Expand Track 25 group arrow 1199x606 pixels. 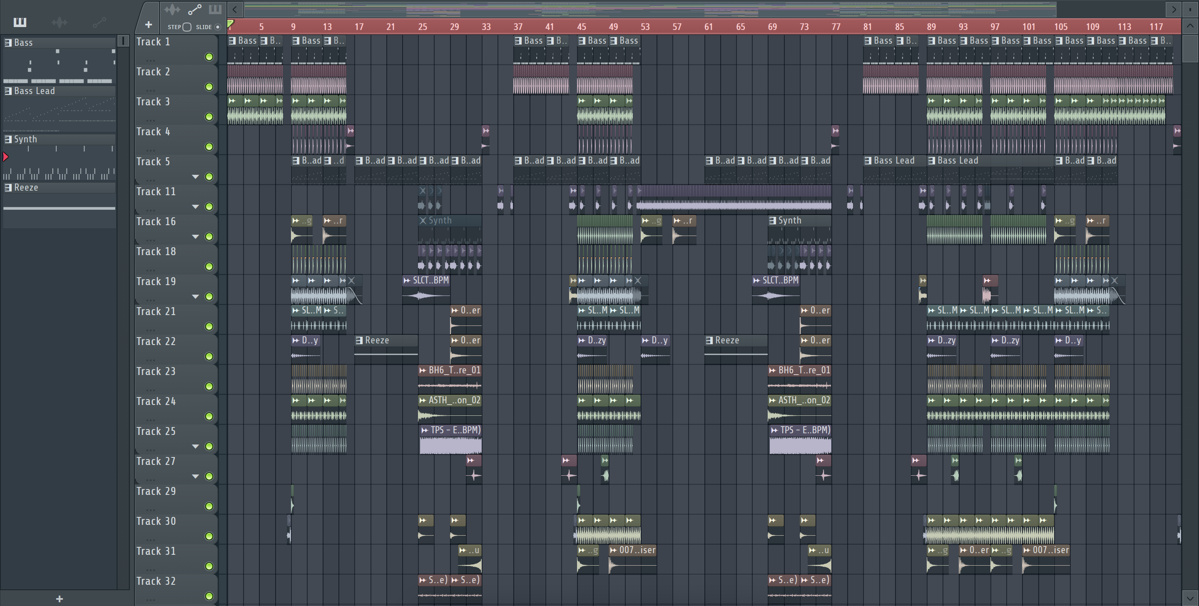click(196, 446)
